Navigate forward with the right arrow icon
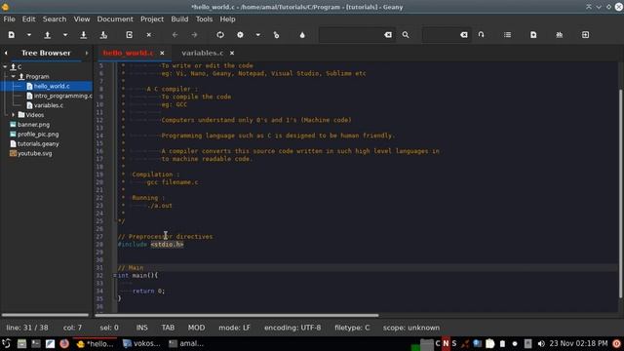The width and height of the screenshot is (624, 351). 194,35
